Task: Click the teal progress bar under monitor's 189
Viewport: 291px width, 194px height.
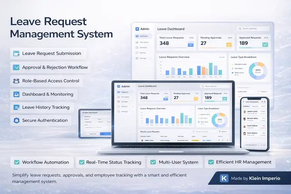Action: [x=246, y=48]
